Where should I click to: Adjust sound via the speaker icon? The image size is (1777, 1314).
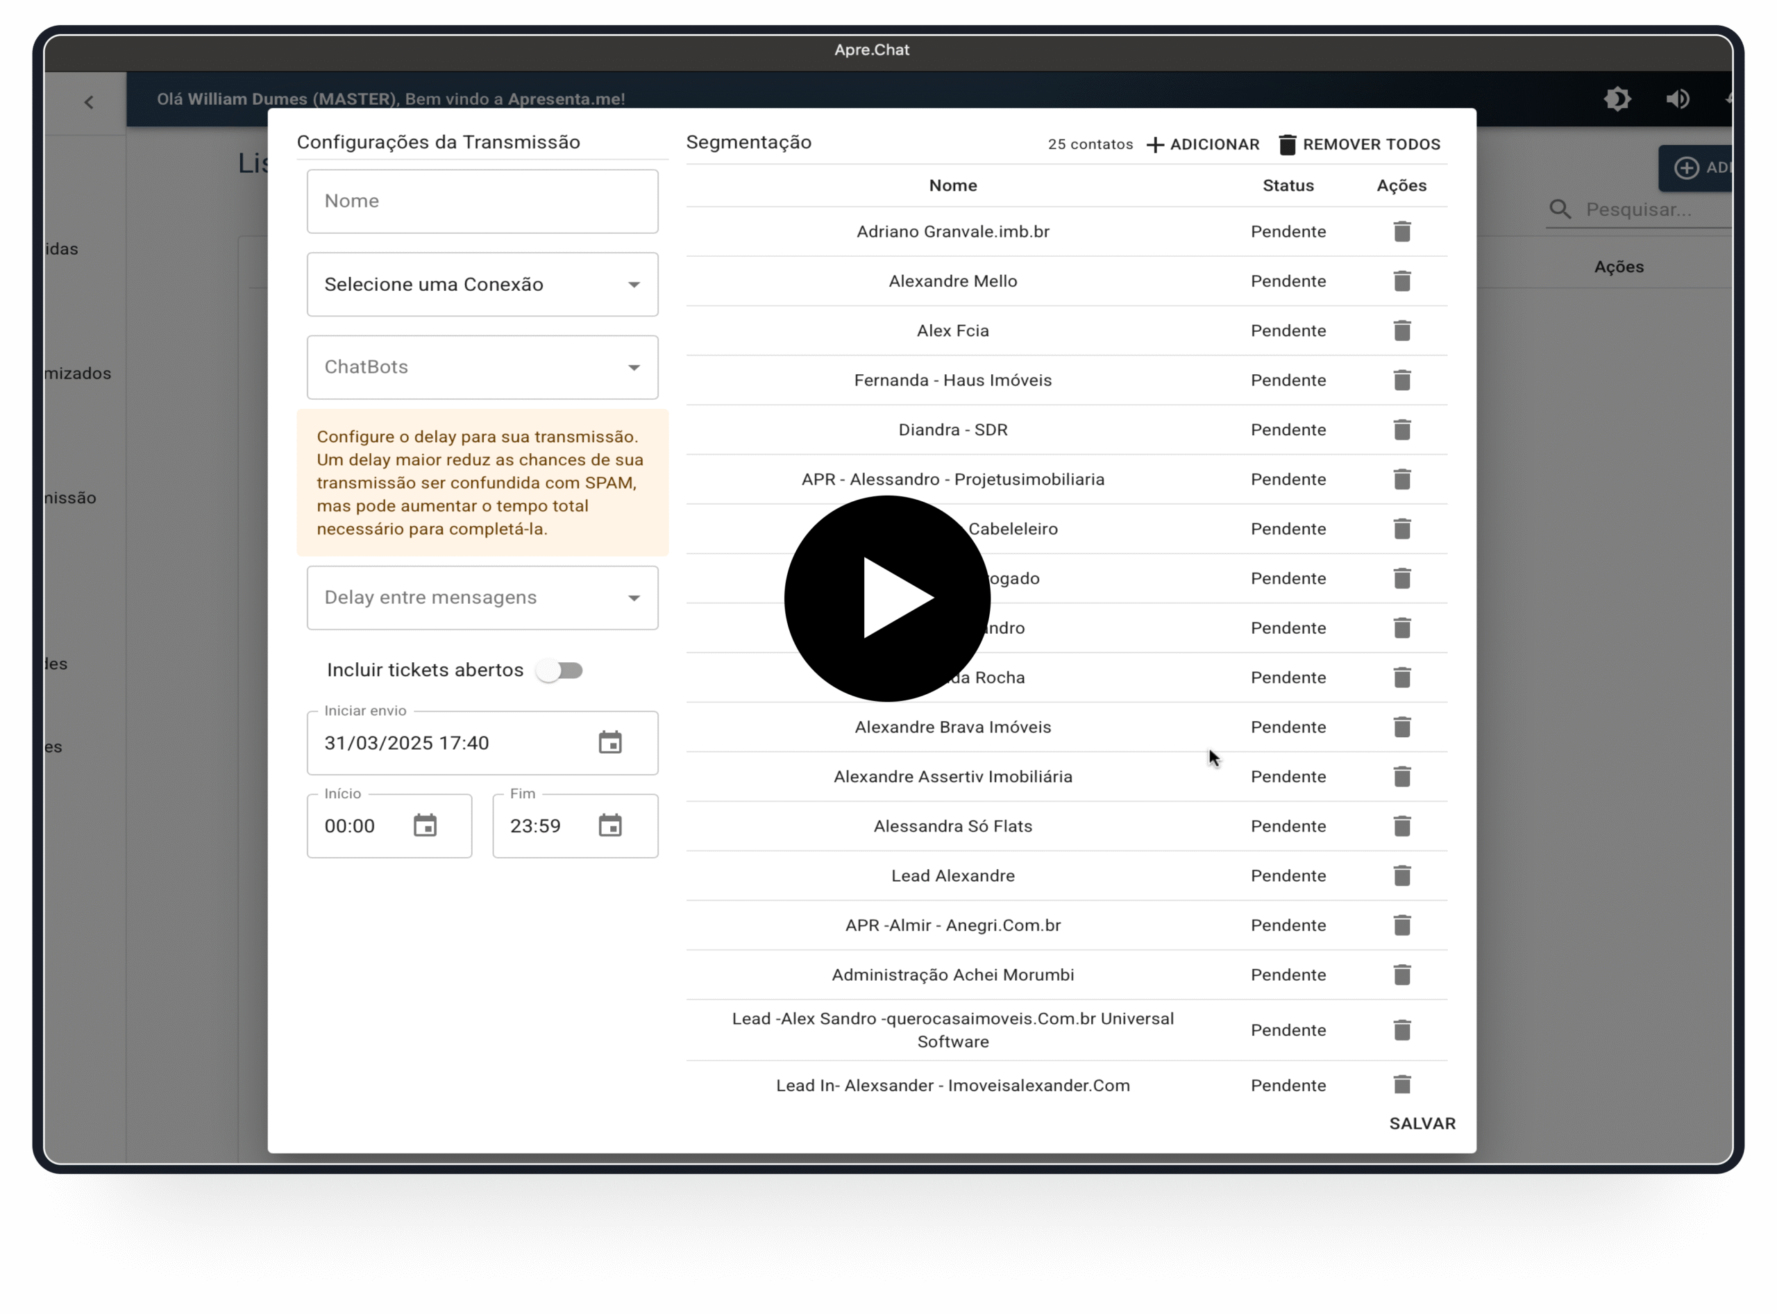[x=1678, y=99]
